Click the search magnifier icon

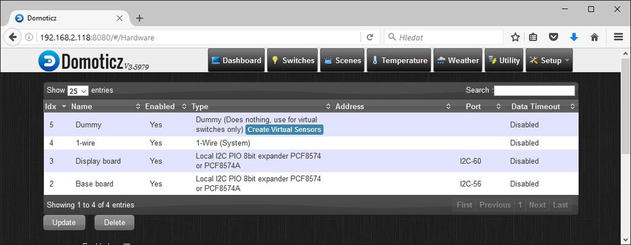point(392,38)
